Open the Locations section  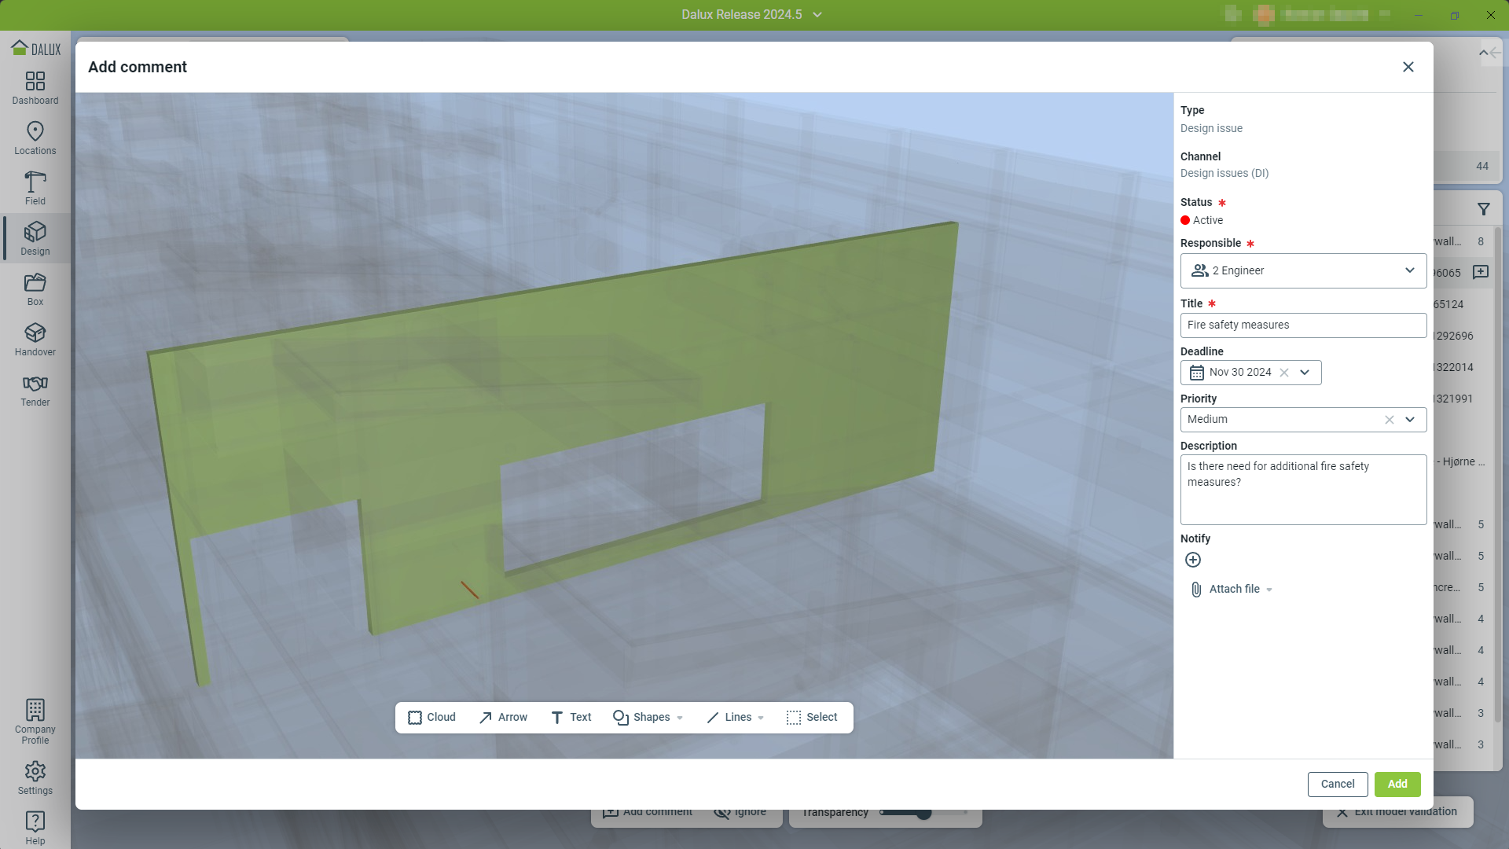pos(35,138)
